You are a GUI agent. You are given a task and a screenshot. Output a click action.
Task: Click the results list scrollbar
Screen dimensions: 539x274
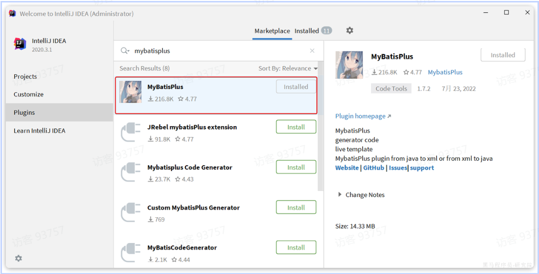pos(321,126)
